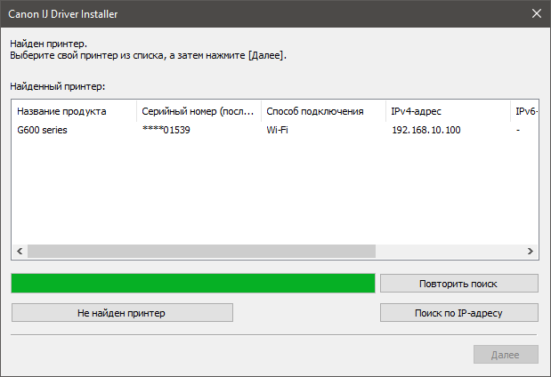Sort by IPv4-адрес column header

pyautogui.click(x=448, y=111)
